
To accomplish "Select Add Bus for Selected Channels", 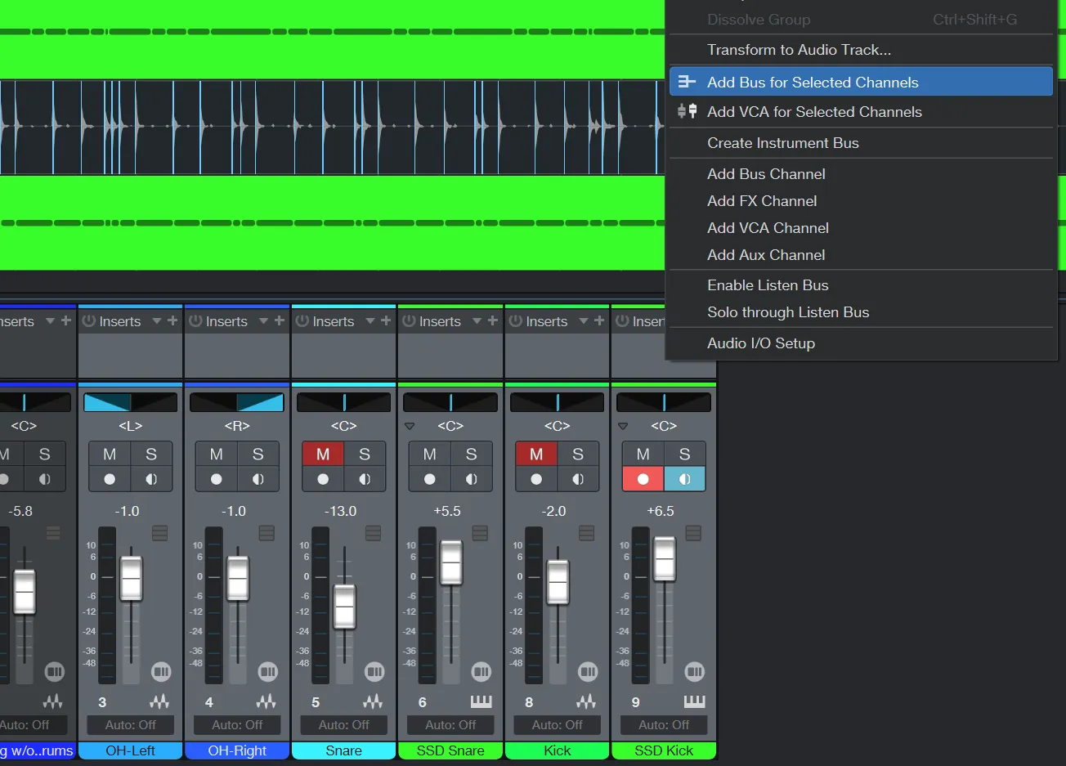I will click(x=813, y=82).
